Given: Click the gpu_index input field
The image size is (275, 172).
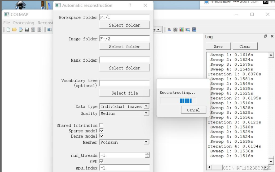Looking at the screenshot, I should (x=125, y=168).
